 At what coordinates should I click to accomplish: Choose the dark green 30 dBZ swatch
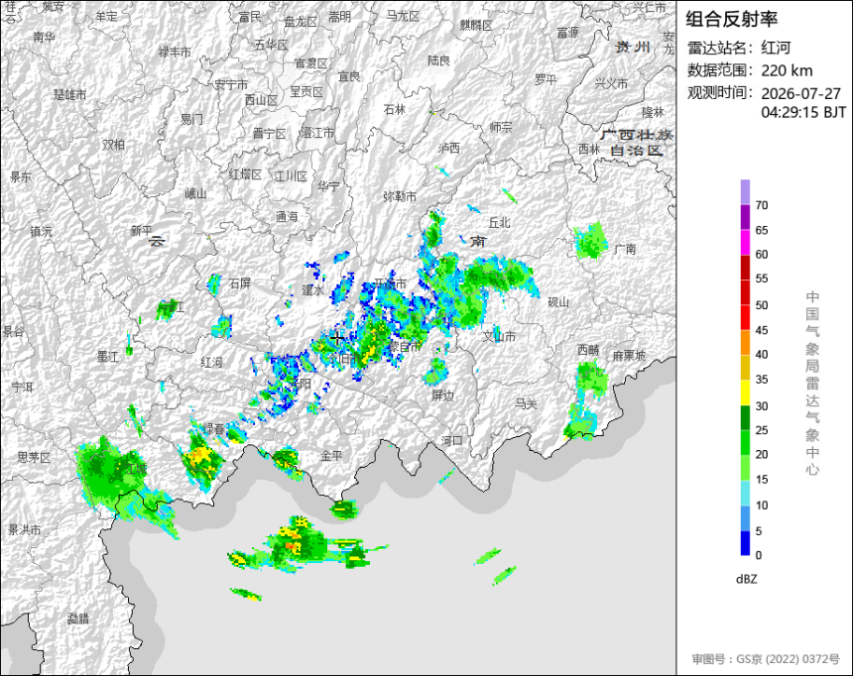tap(745, 417)
